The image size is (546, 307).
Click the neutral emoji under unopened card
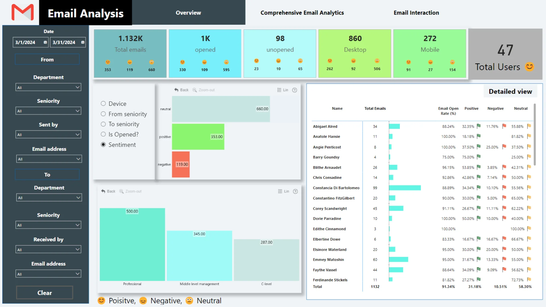tap(300, 61)
